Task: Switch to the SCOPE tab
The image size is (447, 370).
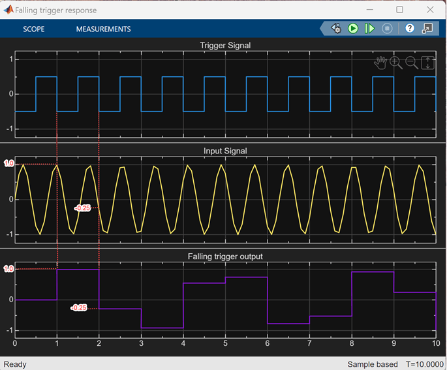Action: coord(34,29)
